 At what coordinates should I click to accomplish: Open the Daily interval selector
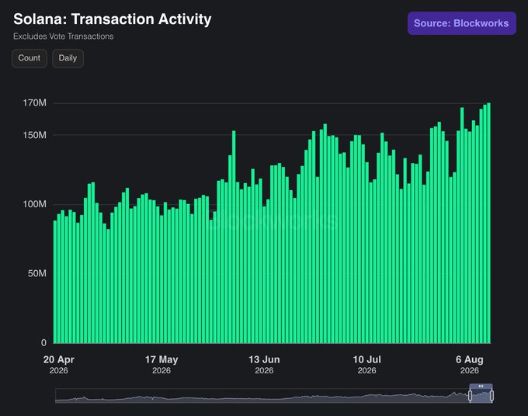[x=68, y=58]
